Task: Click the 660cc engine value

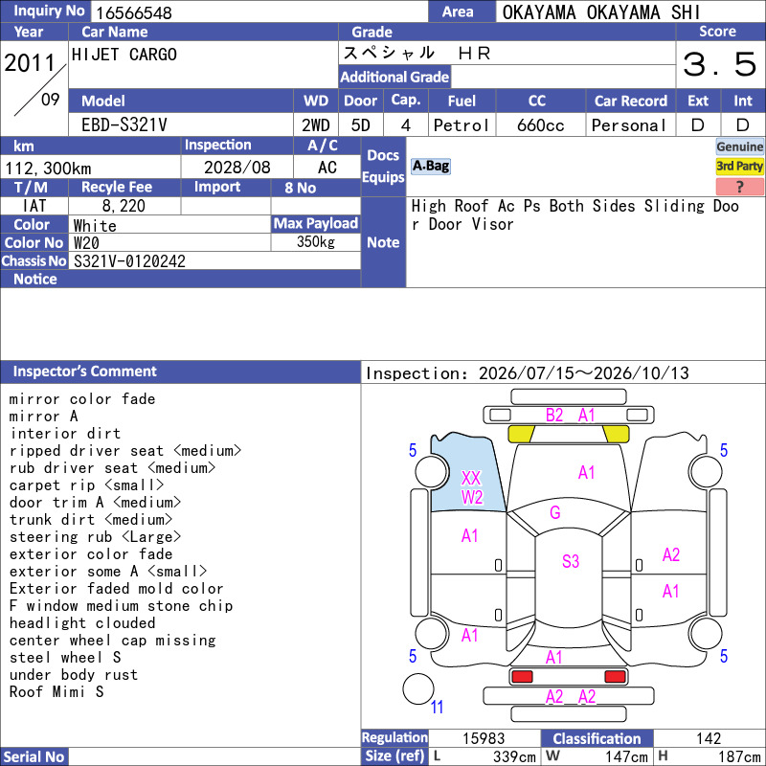Action: pyautogui.click(x=540, y=125)
